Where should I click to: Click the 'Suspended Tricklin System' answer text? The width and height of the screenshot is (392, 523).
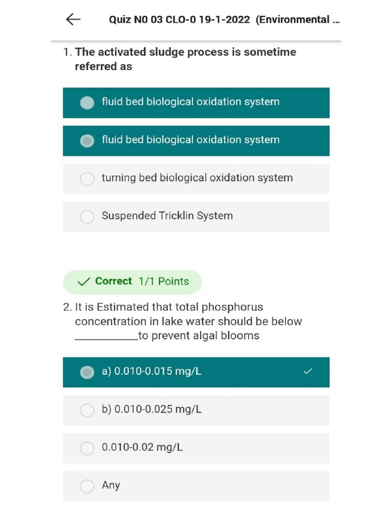[167, 216]
